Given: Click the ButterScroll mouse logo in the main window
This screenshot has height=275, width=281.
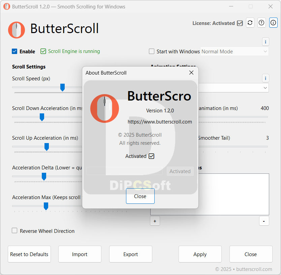Looking at the screenshot, I should pos(17,30).
